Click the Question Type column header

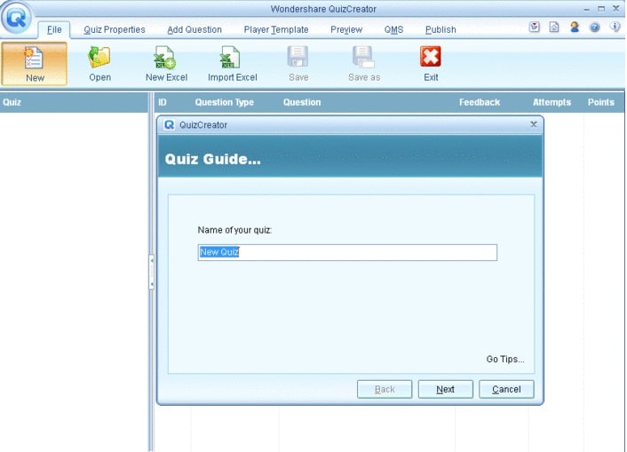click(225, 102)
